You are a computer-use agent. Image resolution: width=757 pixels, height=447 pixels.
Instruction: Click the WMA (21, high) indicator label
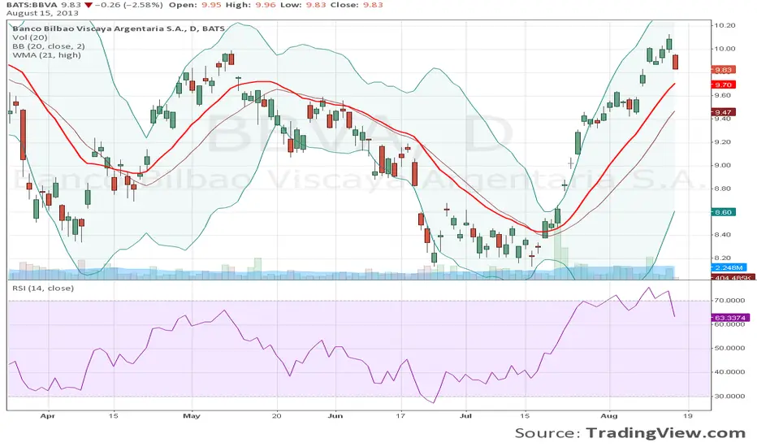[x=46, y=55]
